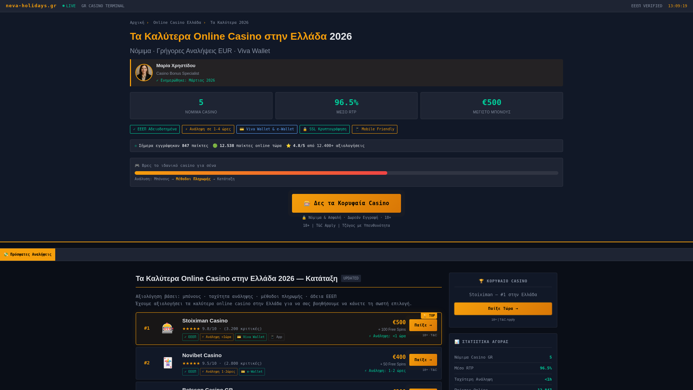Click Novibet Ανάληψη 1-2ώρες tag

(219, 372)
